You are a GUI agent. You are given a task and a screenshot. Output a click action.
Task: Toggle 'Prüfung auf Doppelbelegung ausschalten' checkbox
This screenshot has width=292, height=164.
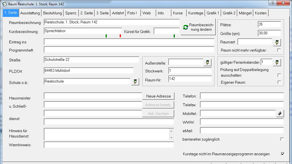[279, 75]
